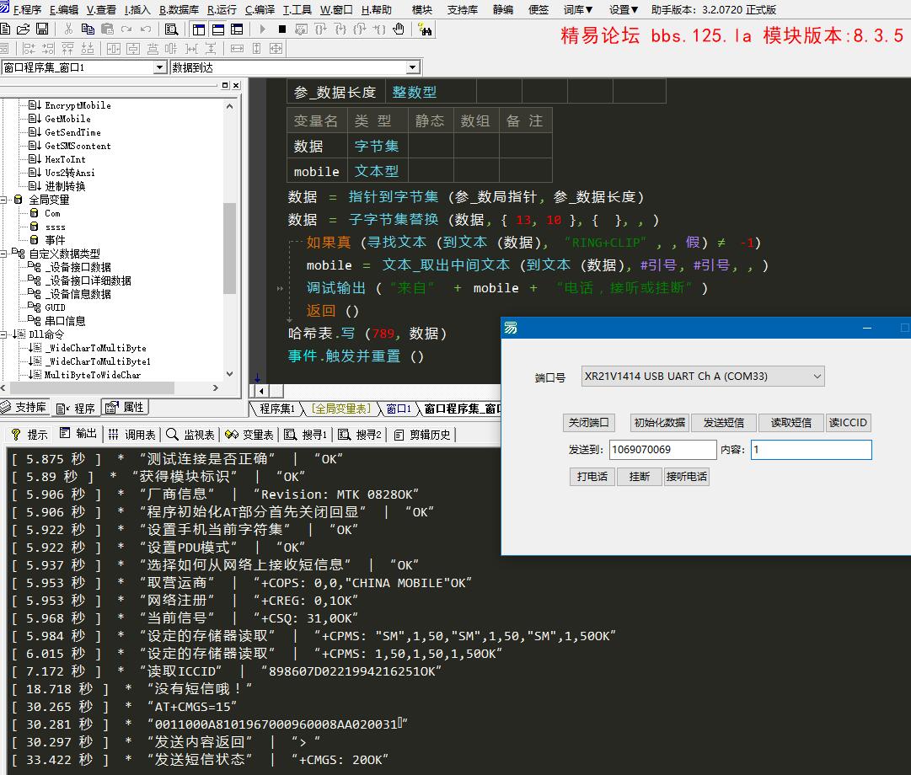Click the 发送短信 button
The height and width of the screenshot is (775, 911).
pos(724,422)
